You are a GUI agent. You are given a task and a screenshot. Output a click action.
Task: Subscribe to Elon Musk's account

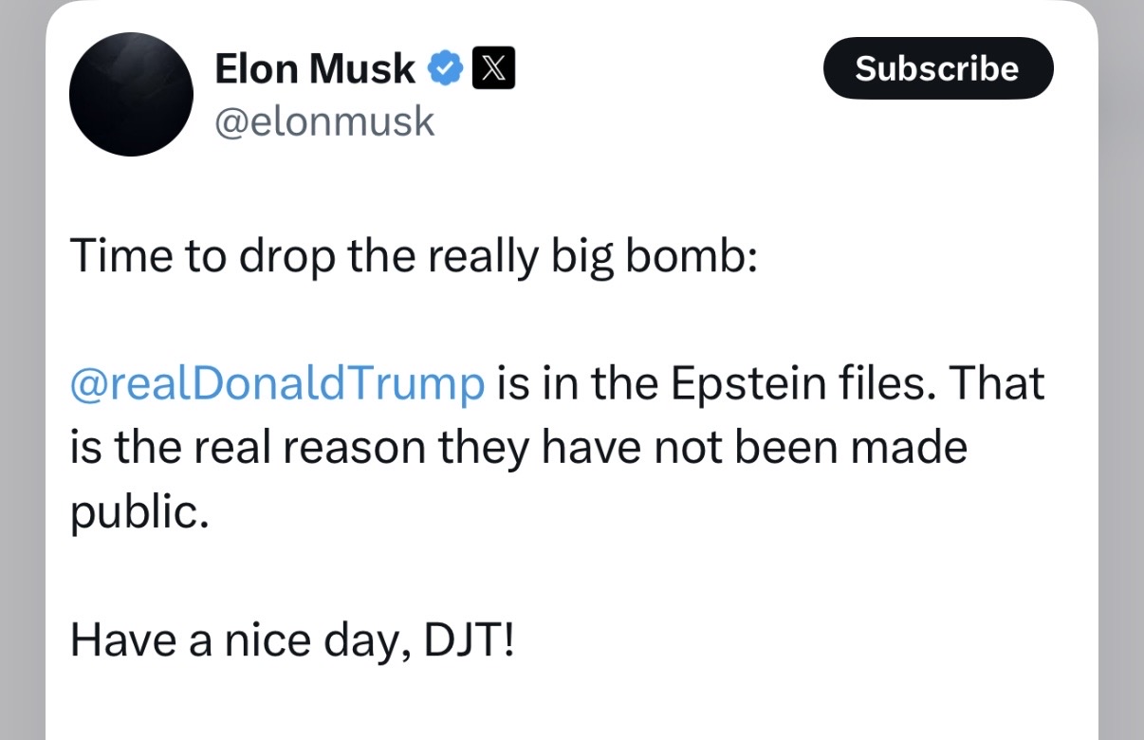(x=937, y=68)
